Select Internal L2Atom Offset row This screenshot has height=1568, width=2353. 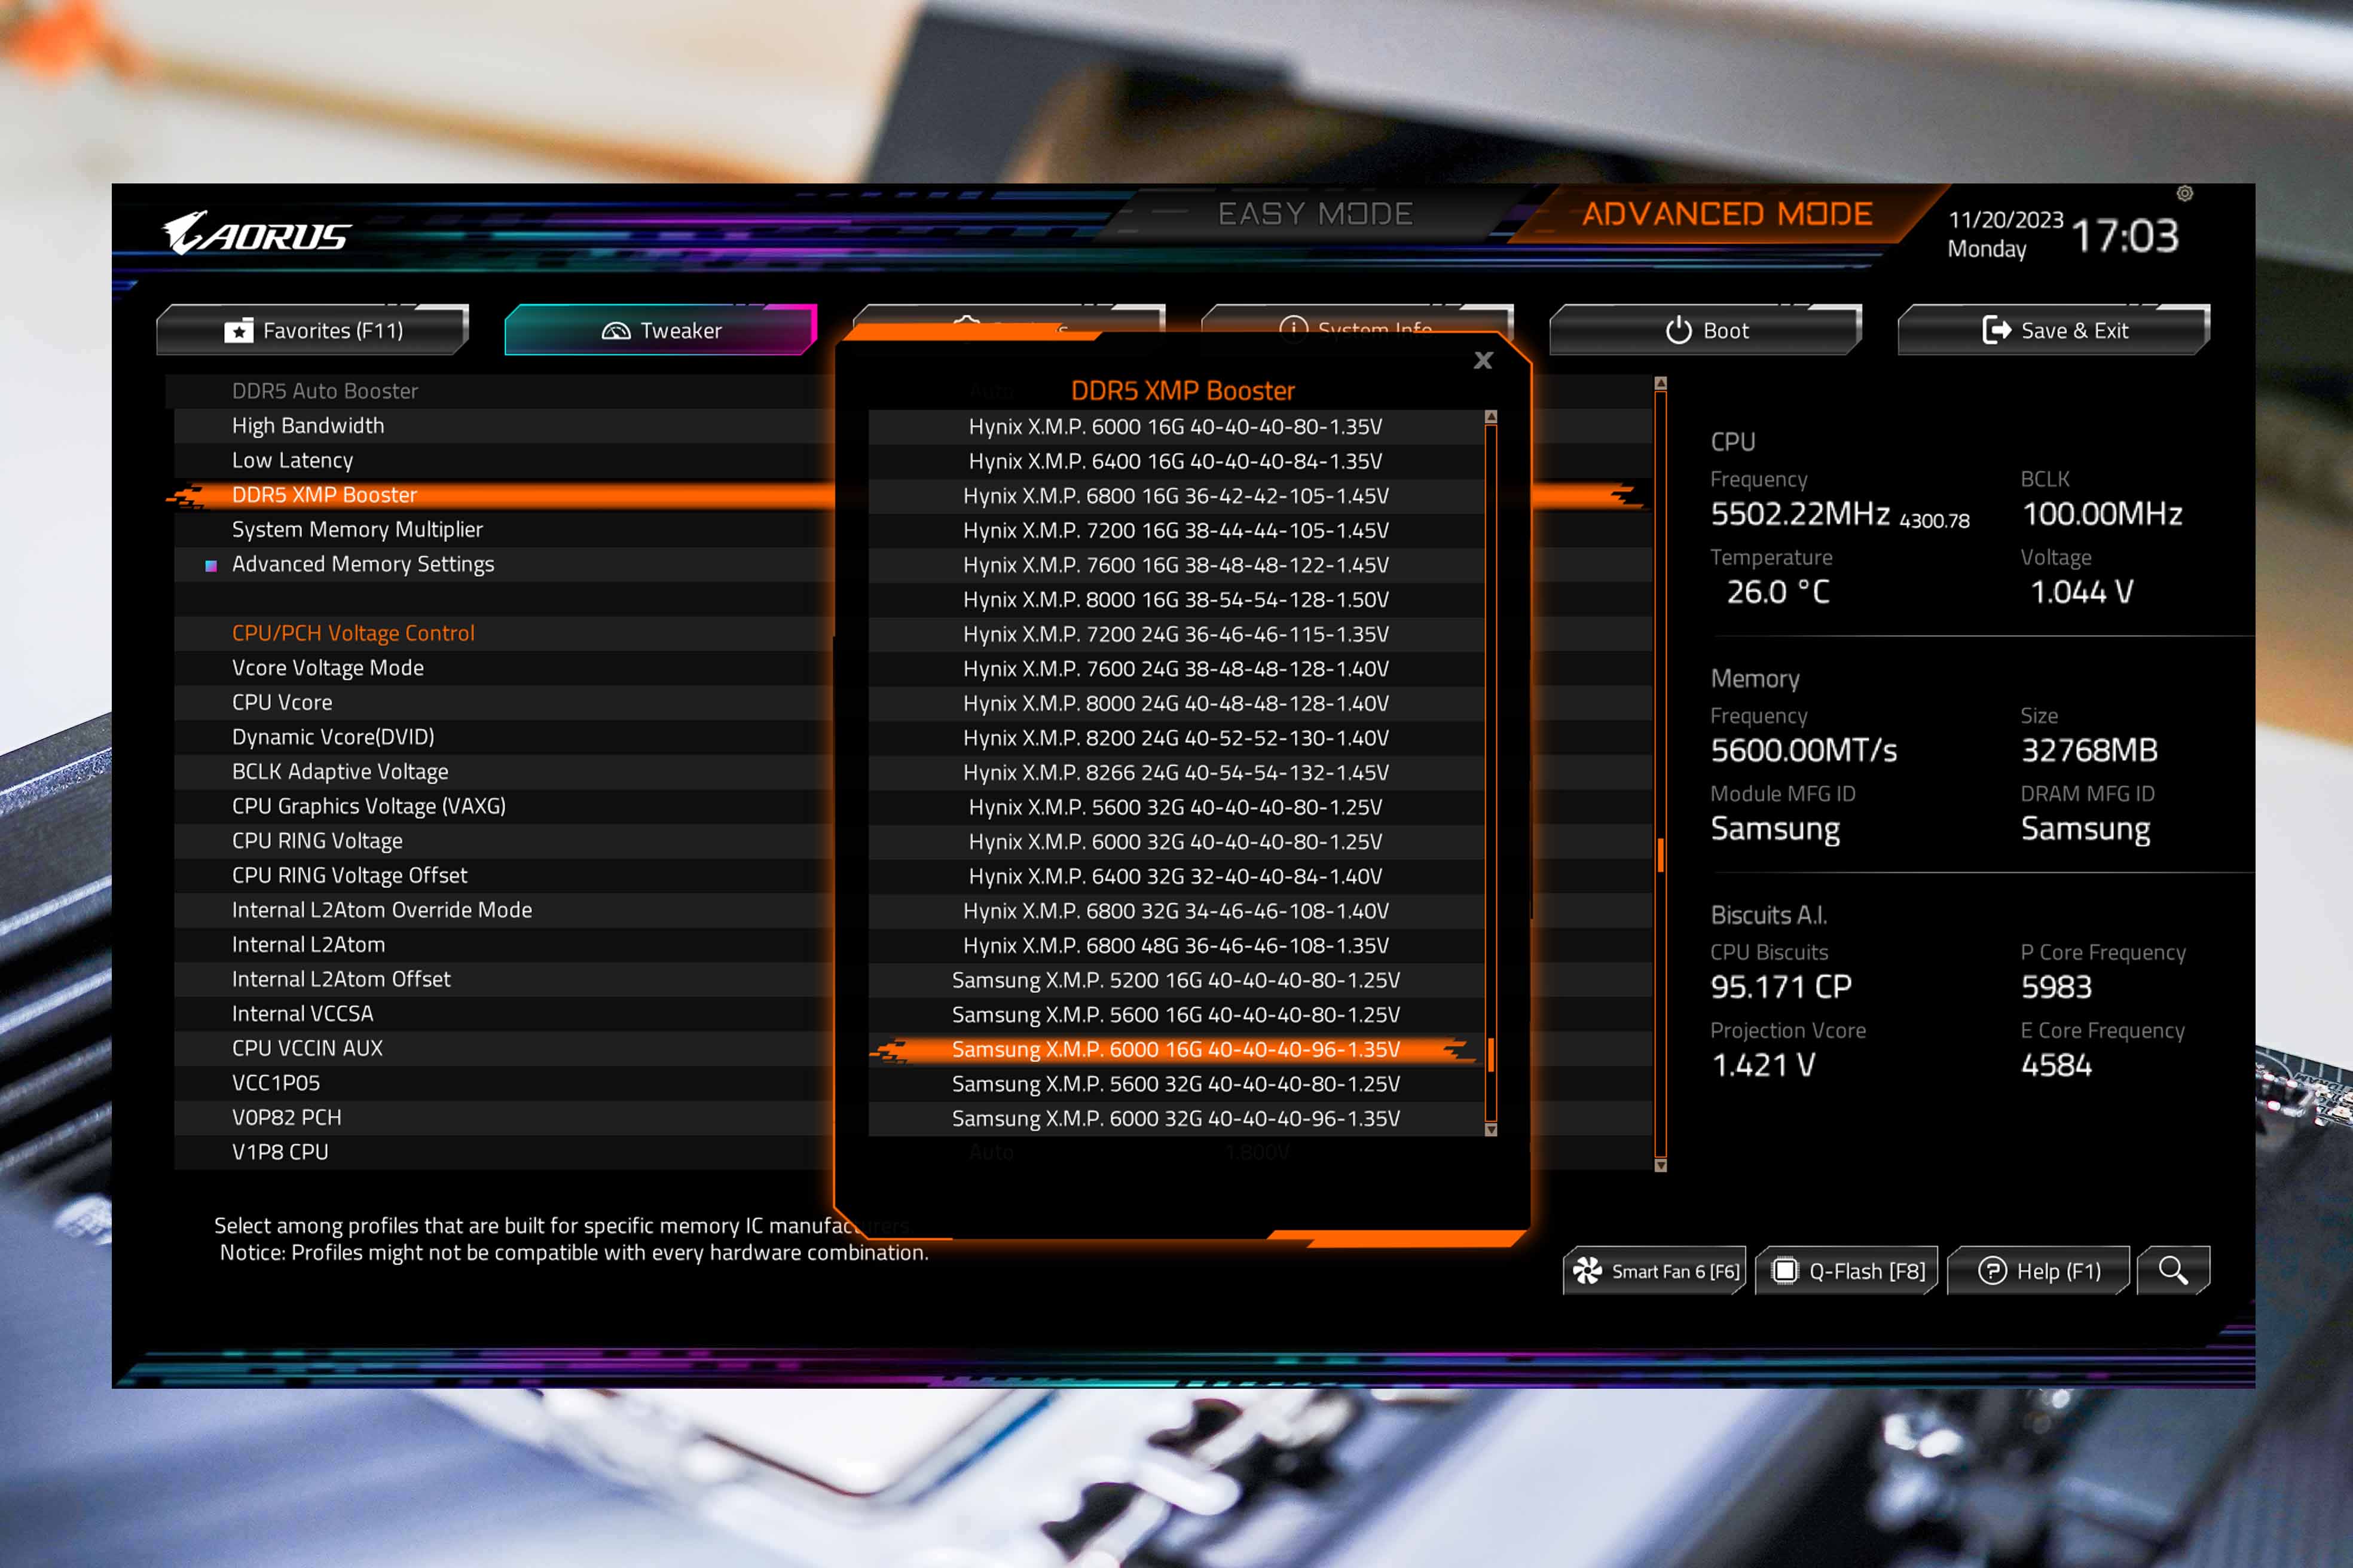(x=503, y=979)
